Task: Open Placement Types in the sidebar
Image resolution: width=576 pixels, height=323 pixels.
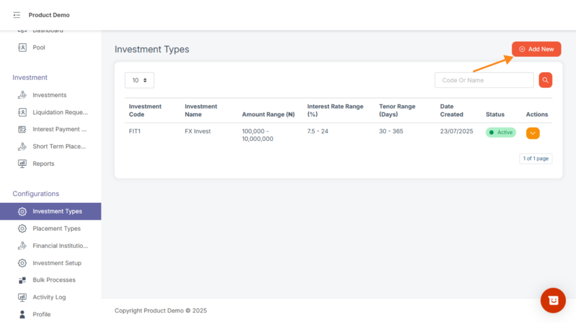Action: coord(56,229)
